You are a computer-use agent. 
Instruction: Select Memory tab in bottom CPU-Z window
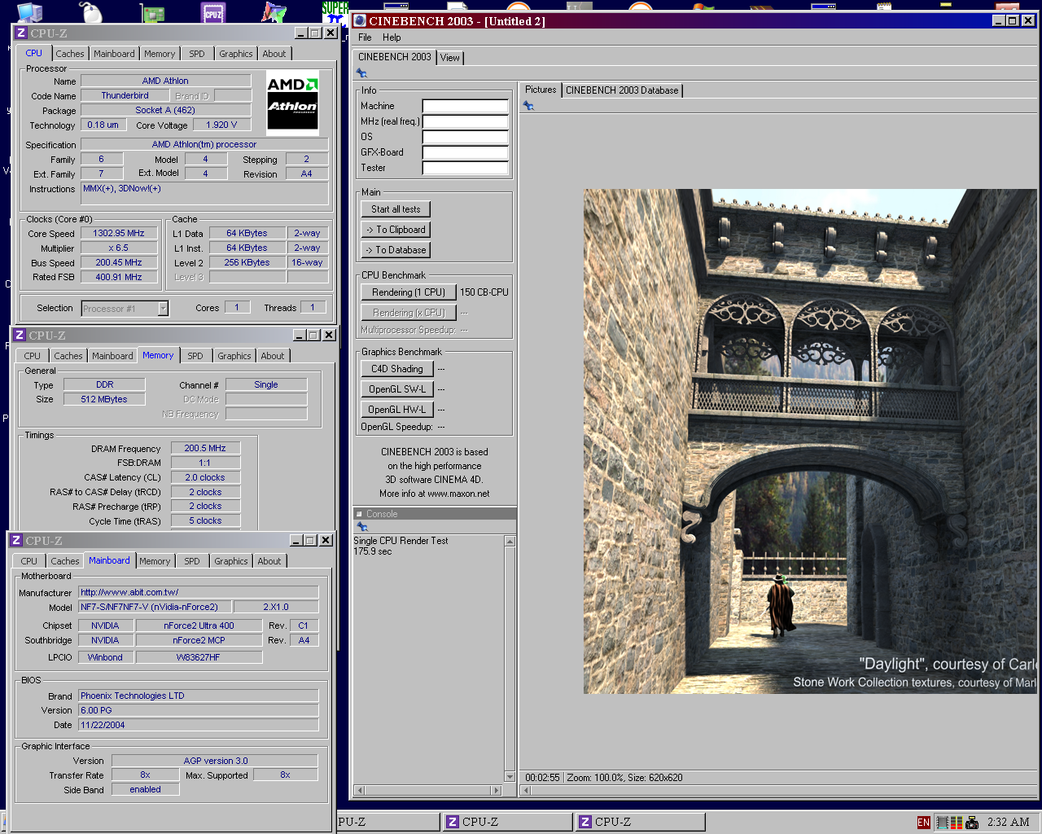point(155,561)
